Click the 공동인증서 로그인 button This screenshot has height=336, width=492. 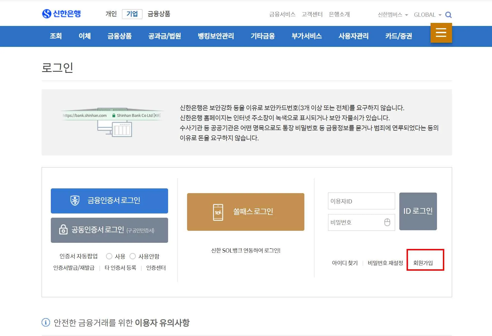pyautogui.click(x=109, y=230)
